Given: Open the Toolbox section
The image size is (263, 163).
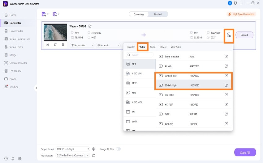Looking at the screenshot, I should [11, 87].
